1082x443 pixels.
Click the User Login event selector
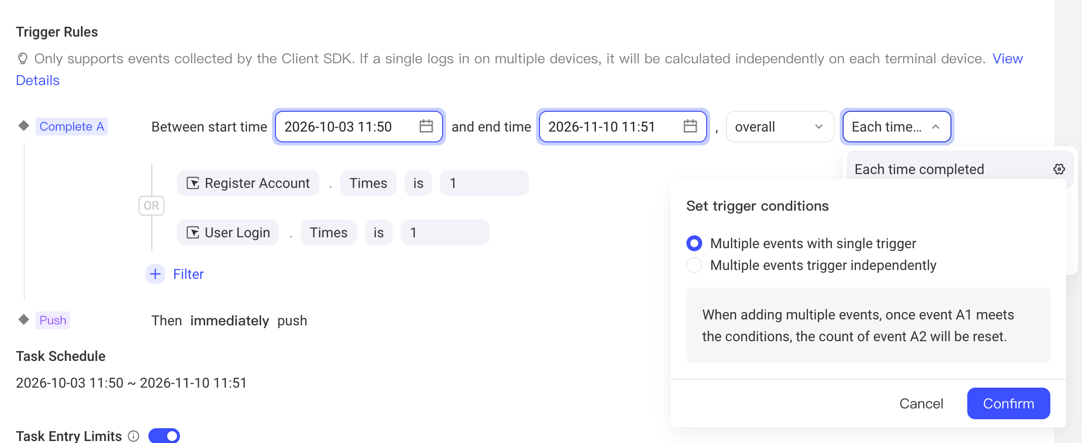coord(228,232)
